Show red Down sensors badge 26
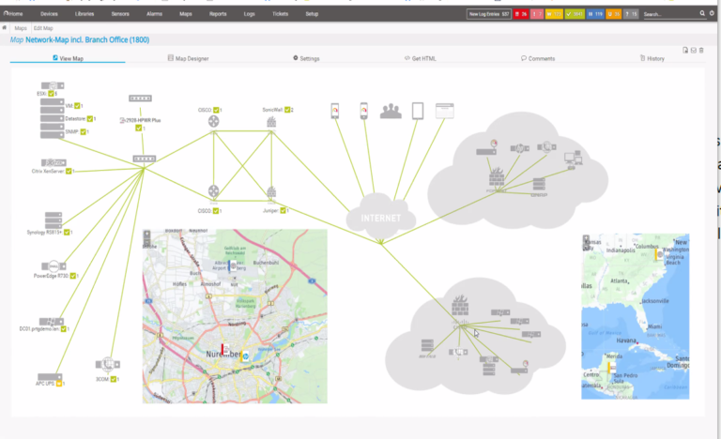Viewport: 721px width, 439px height. tap(521, 14)
